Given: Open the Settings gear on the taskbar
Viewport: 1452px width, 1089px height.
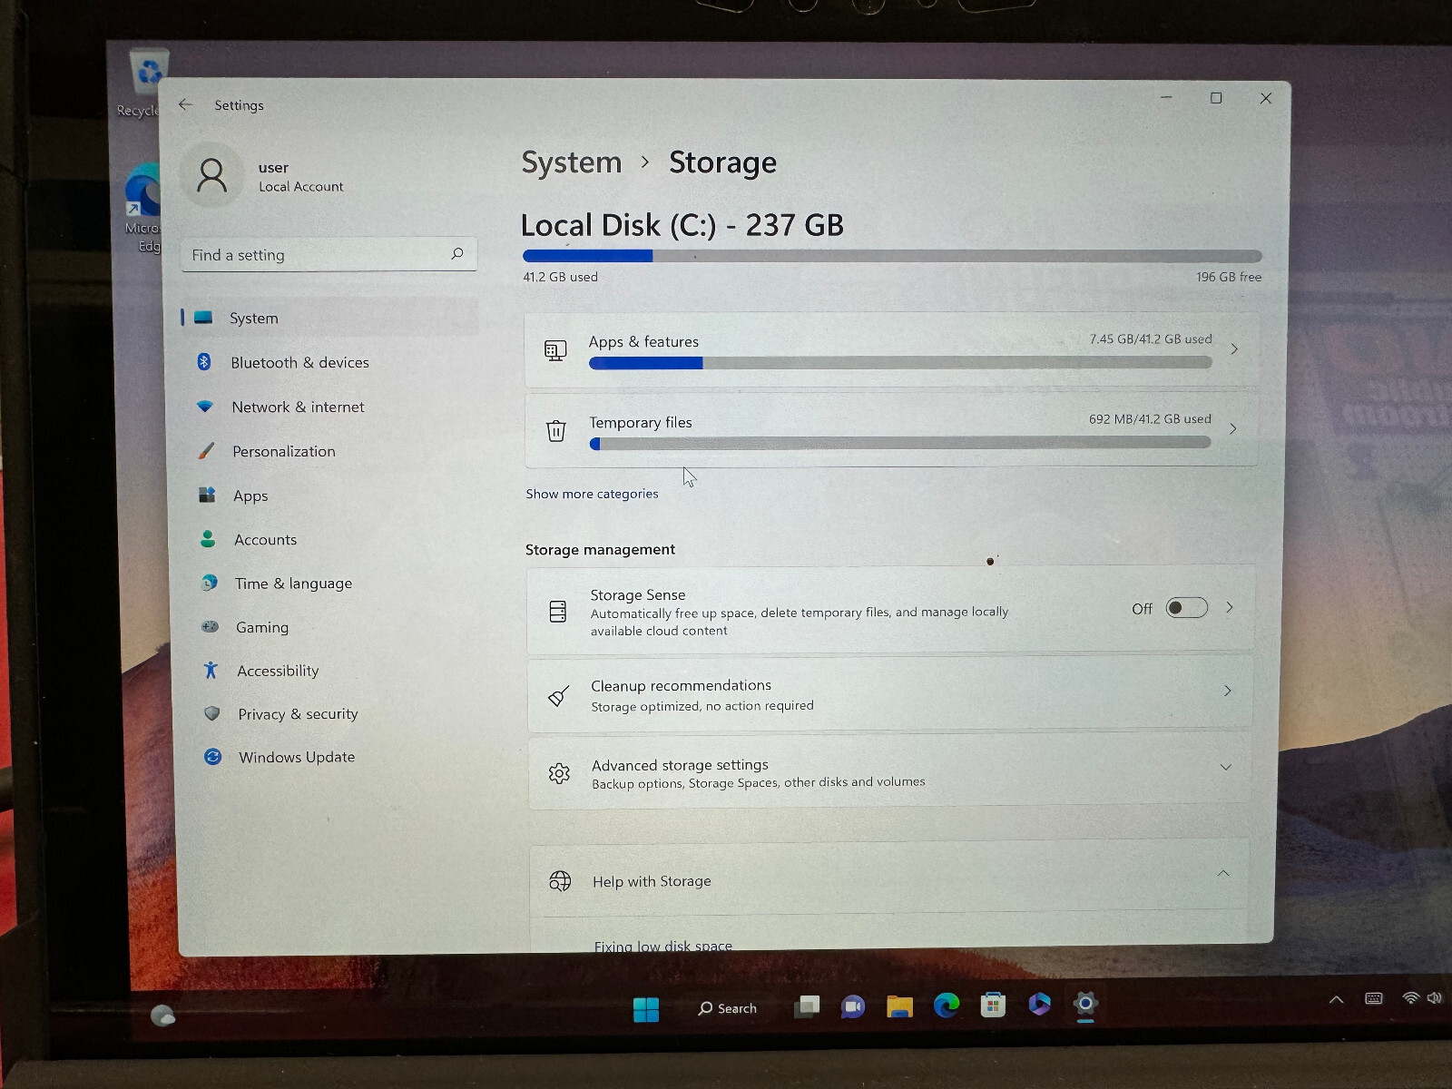Looking at the screenshot, I should tap(1085, 1004).
